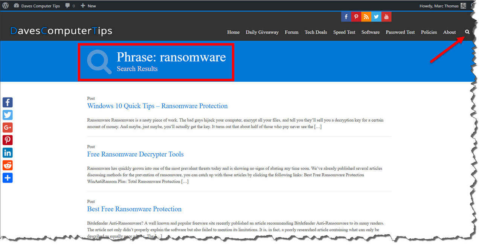Share on LinkedIn from the side bar
482x246 pixels.
tap(8, 153)
